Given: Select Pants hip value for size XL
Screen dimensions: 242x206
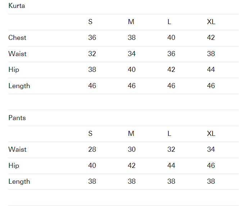Looking at the screenshot, I should click(211, 165).
